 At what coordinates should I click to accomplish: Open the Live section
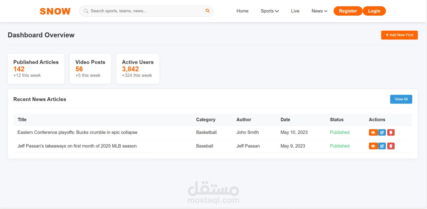click(295, 11)
